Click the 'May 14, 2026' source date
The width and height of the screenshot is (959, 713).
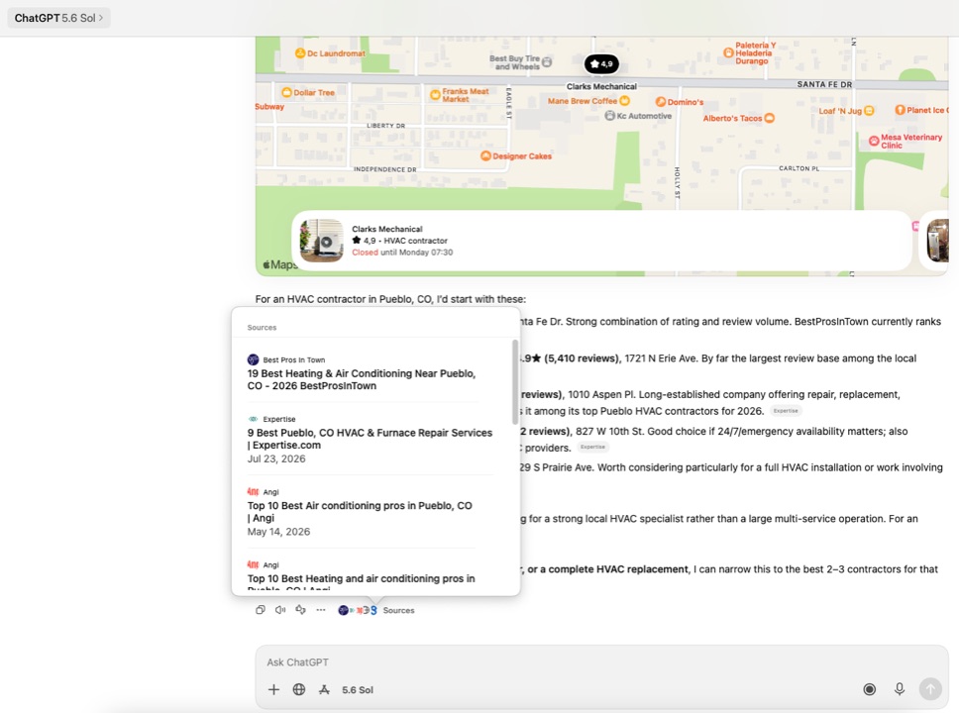[278, 532]
